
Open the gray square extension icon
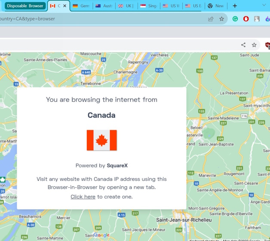click(257, 19)
